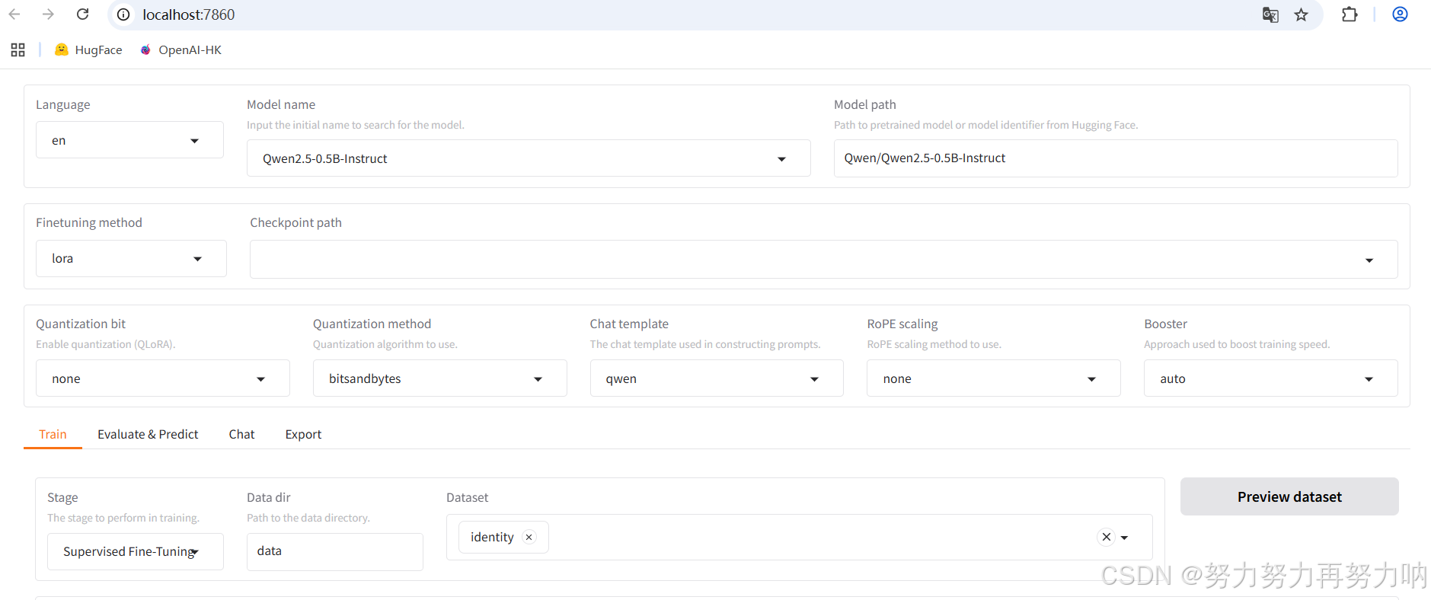The image size is (1431, 600).
Task: Open the RoPE scaling dropdown
Action: point(994,378)
